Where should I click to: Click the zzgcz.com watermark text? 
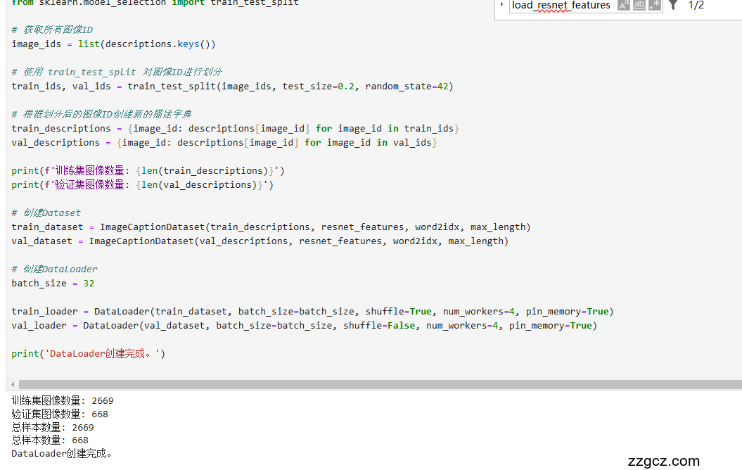[663, 461]
